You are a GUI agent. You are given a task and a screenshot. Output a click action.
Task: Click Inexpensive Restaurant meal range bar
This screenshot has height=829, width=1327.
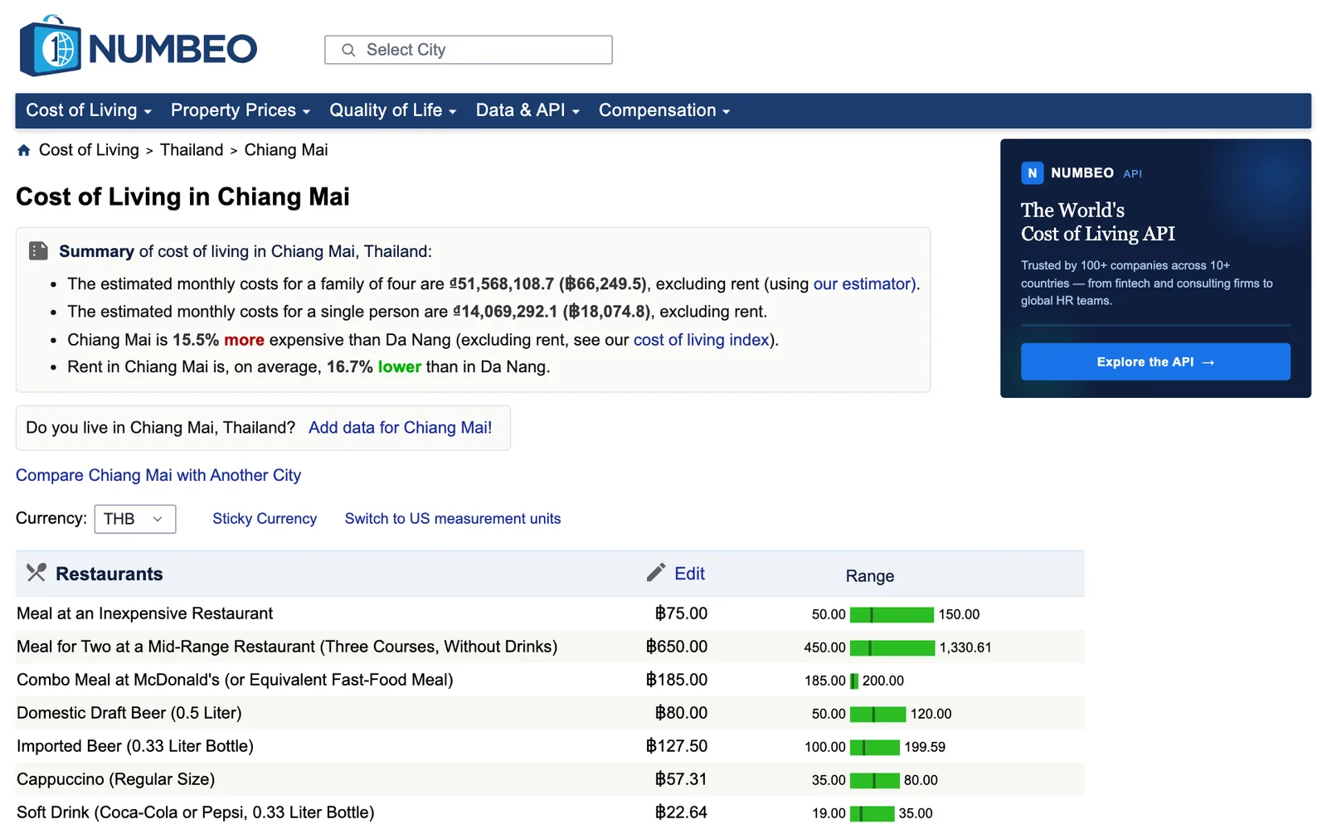coord(892,614)
